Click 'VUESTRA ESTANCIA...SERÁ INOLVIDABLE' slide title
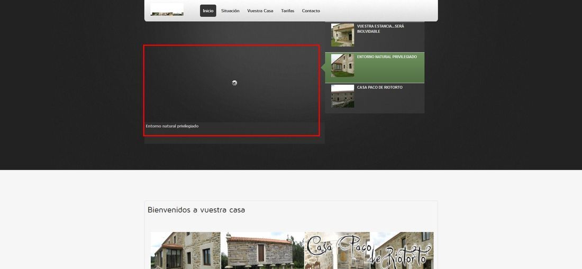582x269 pixels. [x=380, y=29]
